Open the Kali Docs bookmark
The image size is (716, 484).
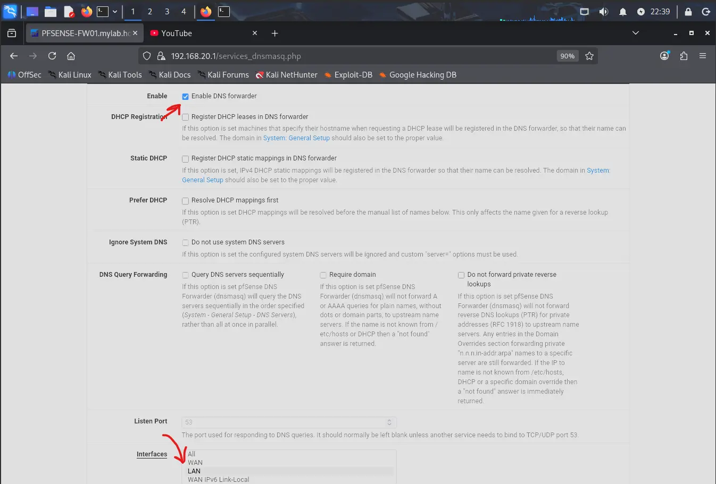point(170,75)
